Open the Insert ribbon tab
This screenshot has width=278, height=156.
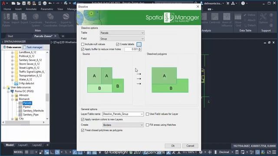coord(18,9)
